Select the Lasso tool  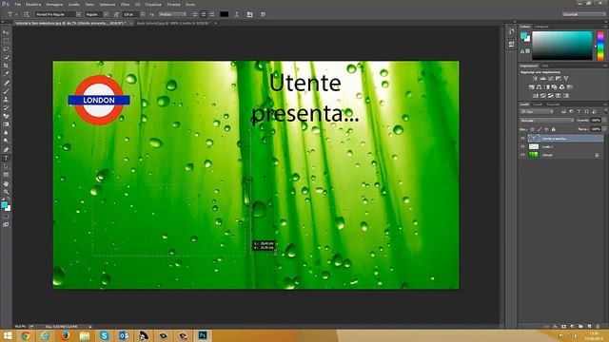coord(6,49)
